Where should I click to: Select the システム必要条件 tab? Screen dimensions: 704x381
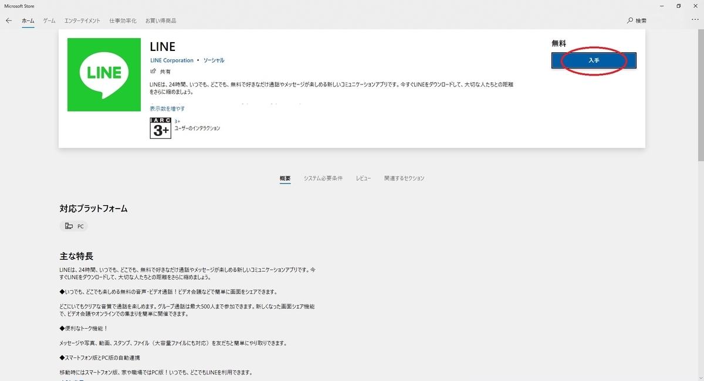point(323,178)
